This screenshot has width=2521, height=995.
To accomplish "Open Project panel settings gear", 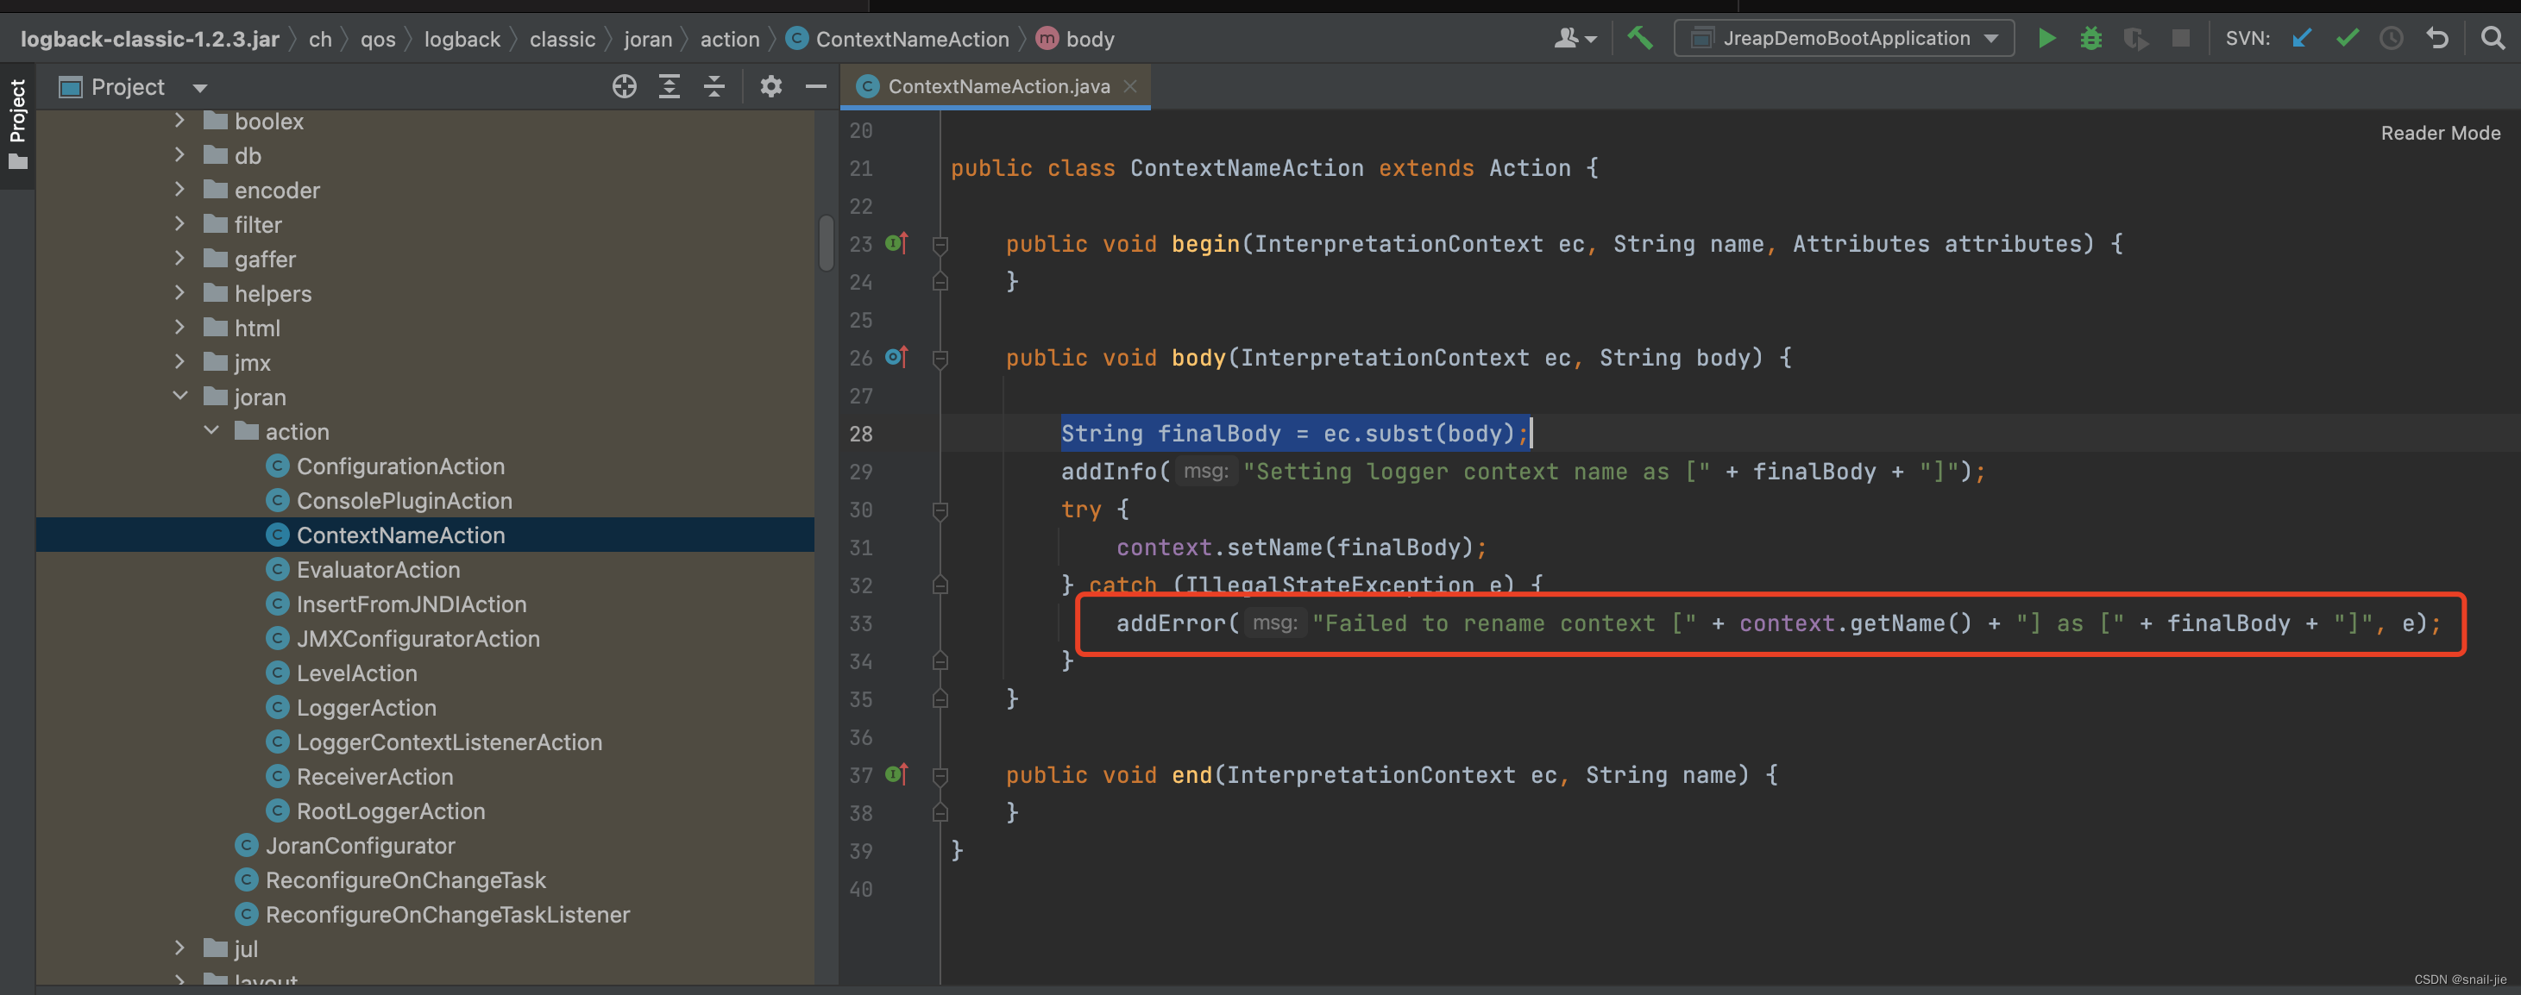I will pyautogui.click(x=771, y=87).
